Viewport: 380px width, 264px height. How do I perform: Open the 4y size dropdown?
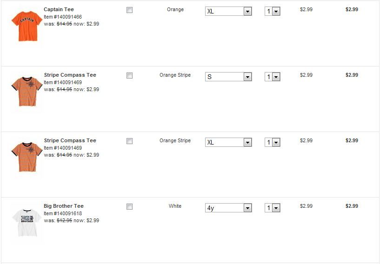(x=228, y=208)
